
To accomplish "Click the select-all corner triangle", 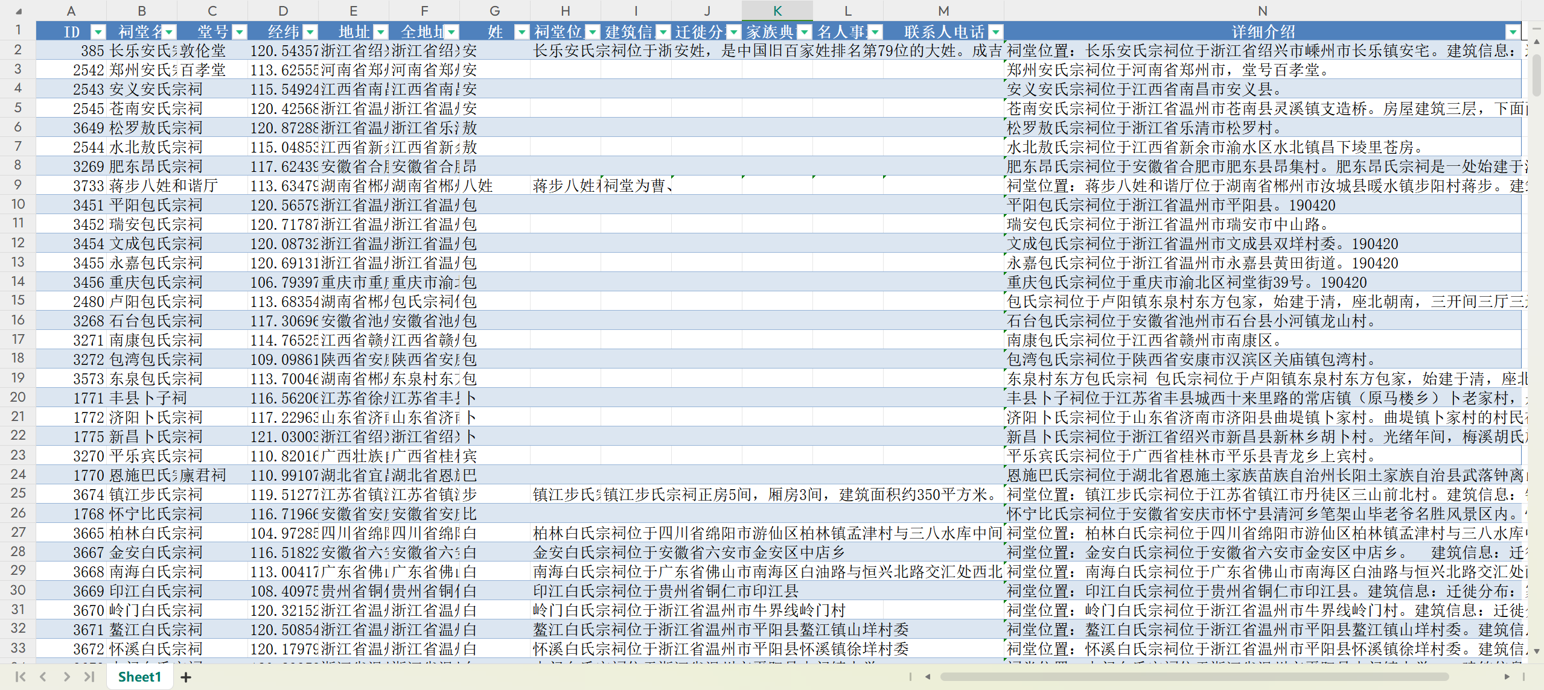I will pos(19,11).
